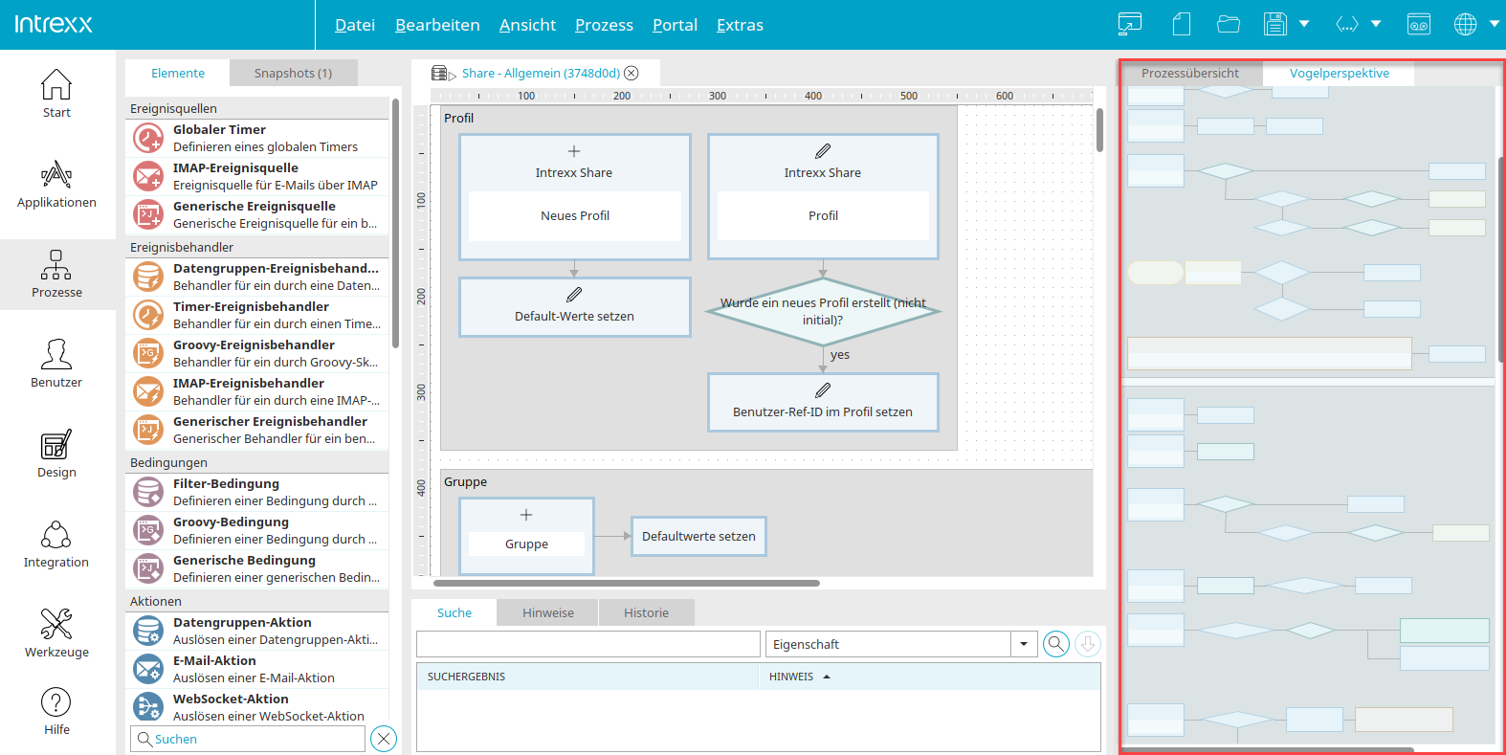The height and width of the screenshot is (755, 1506).
Task: Click the globe icon in toolbar
Action: pos(1466,24)
